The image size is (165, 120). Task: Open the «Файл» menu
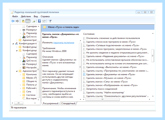(15, 16)
